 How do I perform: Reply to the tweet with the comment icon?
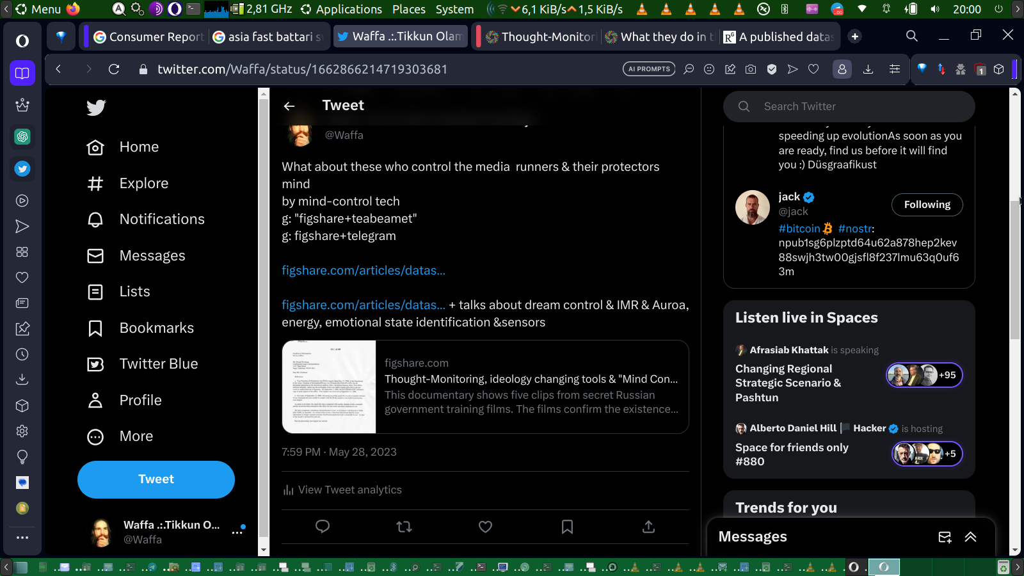323,527
